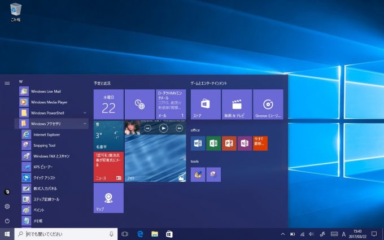This screenshot has height=240, width=384.
Task: Select the office group header
Action: coord(195,130)
